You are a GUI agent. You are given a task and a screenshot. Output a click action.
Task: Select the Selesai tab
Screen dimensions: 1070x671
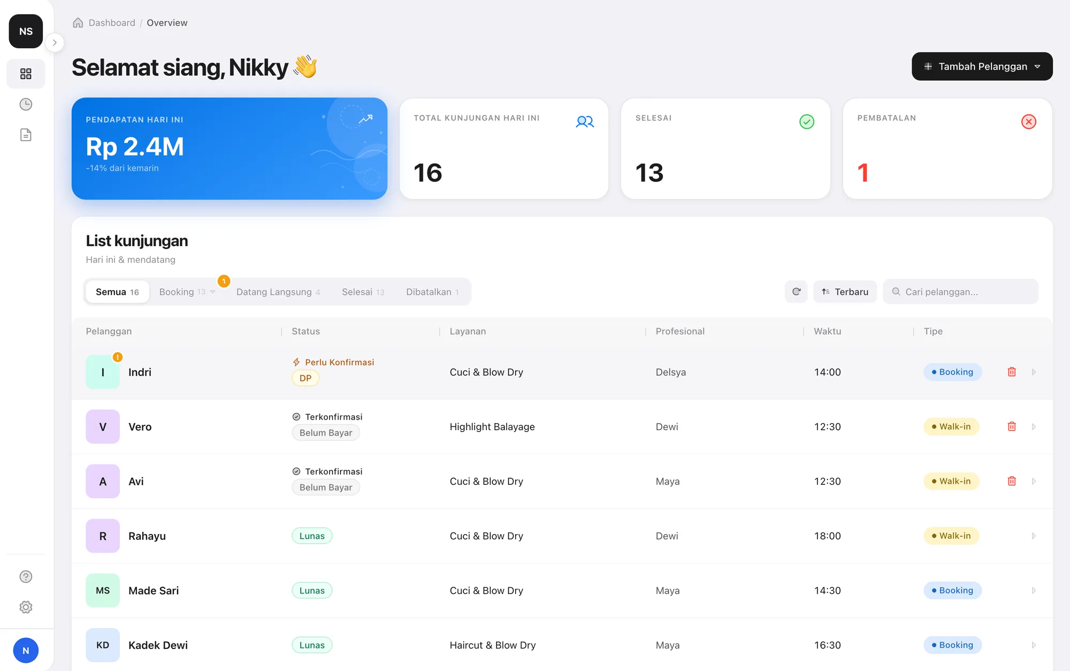pos(363,292)
